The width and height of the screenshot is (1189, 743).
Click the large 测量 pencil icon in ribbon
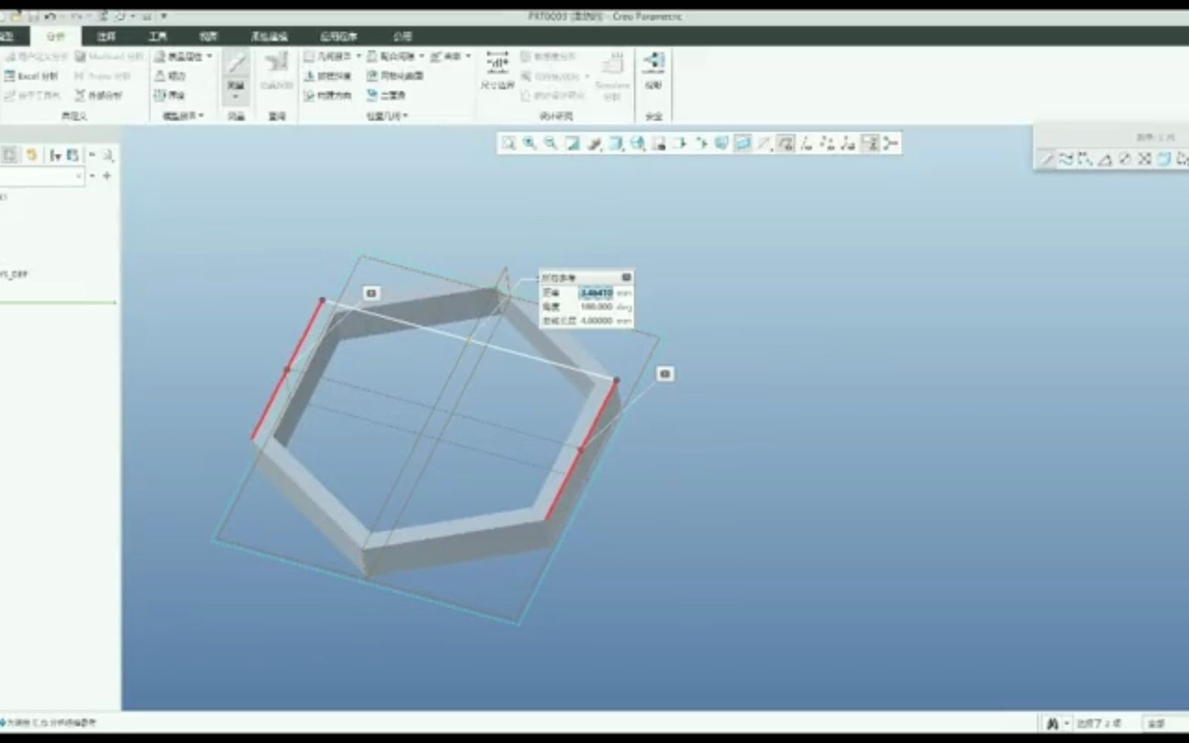click(x=236, y=63)
